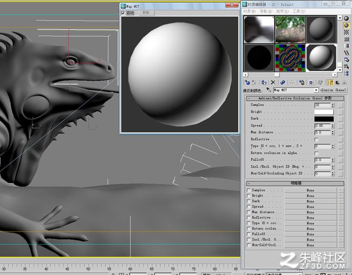Screen dimensions: 352x275
Task: Open the Material/Map Navigator icon
Action: tap(347, 73)
